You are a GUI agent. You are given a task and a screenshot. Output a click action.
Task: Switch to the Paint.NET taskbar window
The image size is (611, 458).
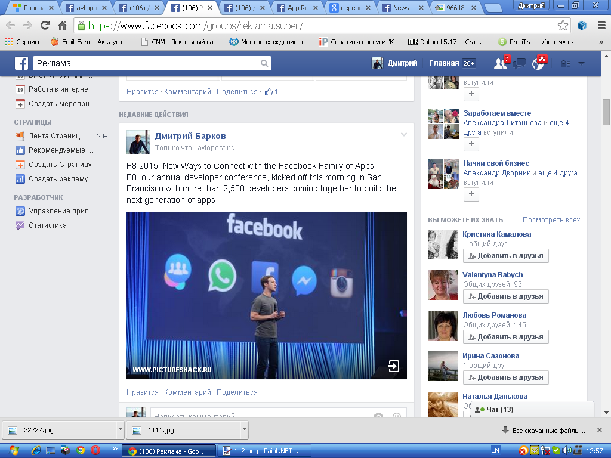[x=264, y=451]
